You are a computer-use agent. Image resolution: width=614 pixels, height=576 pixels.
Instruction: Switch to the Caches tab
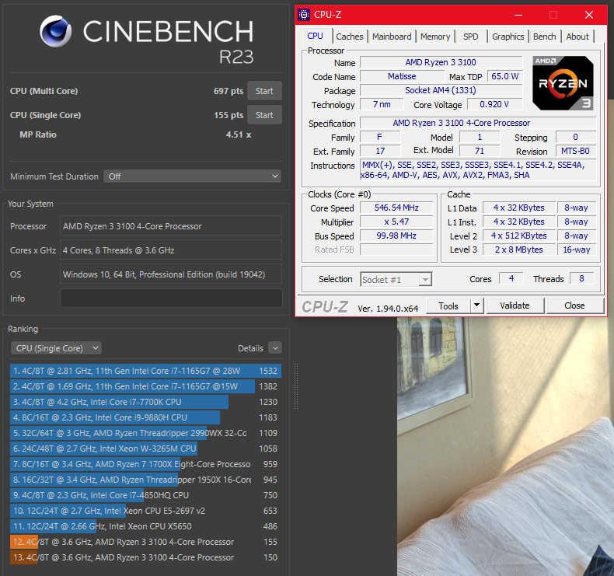pos(349,37)
